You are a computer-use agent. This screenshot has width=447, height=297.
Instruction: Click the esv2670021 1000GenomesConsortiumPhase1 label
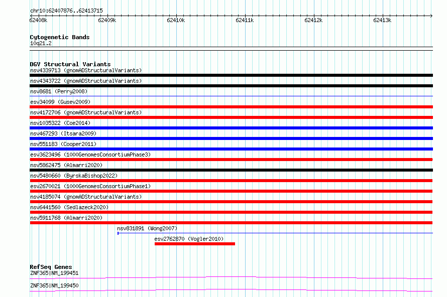point(90,186)
